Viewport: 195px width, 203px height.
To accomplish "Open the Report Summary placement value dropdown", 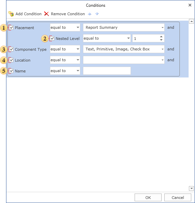I will [x=124, y=27].
